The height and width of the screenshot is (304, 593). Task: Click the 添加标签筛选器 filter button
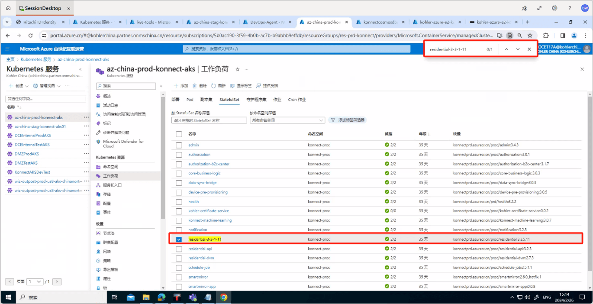tap(348, 120)
